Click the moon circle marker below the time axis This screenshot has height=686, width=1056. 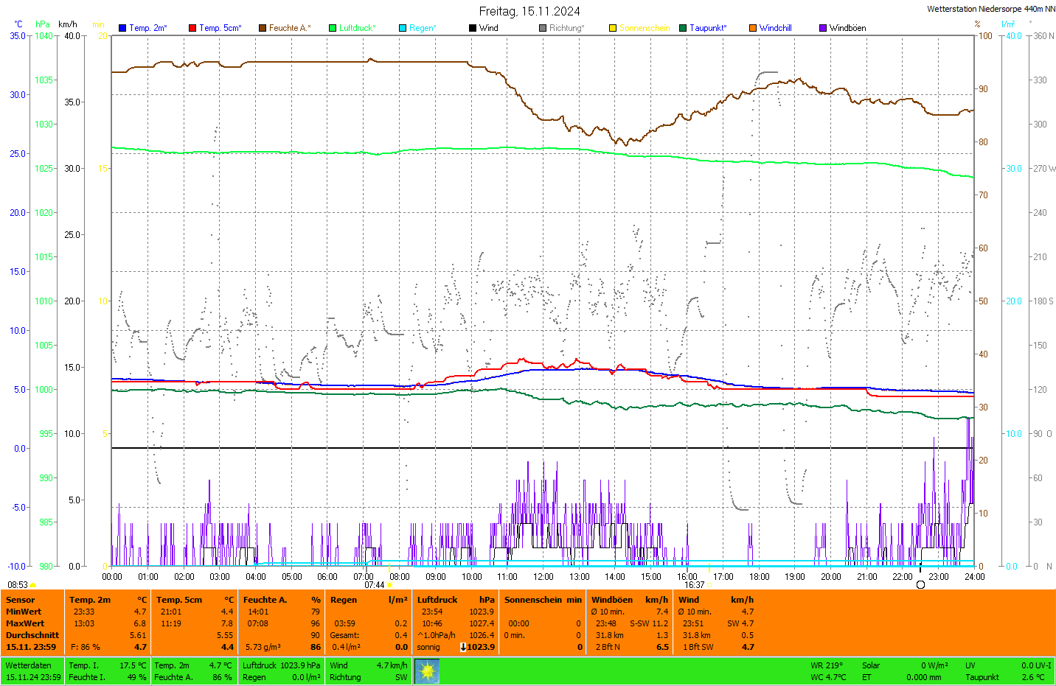(920, 584)
